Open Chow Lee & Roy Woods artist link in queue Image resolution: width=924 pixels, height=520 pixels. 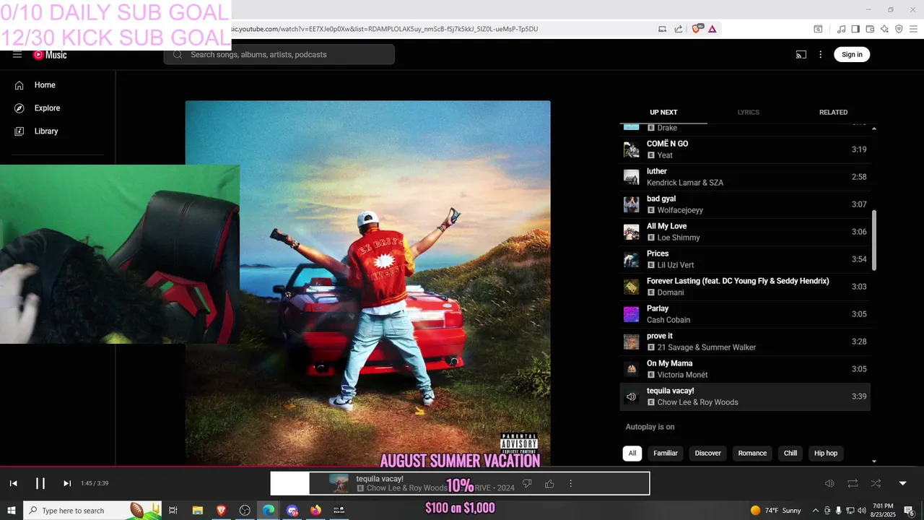pyautogui.click(x=697, y=402)
